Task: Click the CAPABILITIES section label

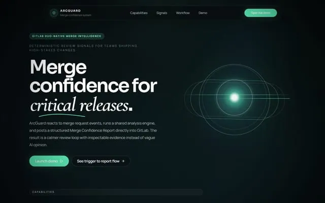Action: [x=43, y=192]
